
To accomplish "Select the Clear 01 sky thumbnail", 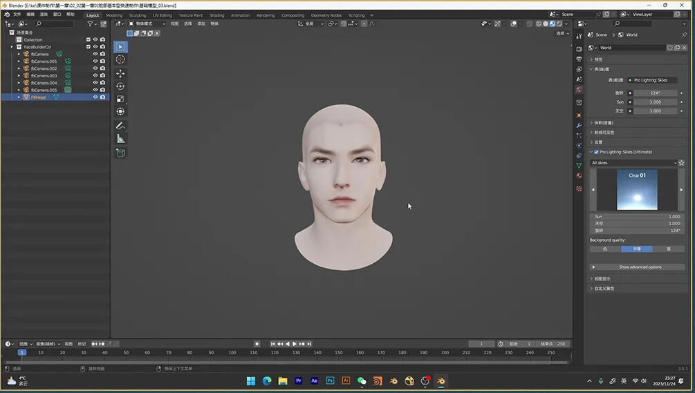I will (637, 190).
